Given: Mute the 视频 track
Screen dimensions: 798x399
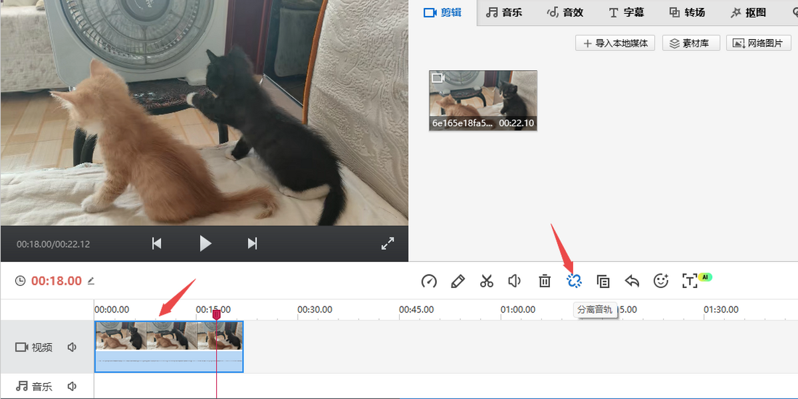Looking at the screenshot, I should 72,347.
